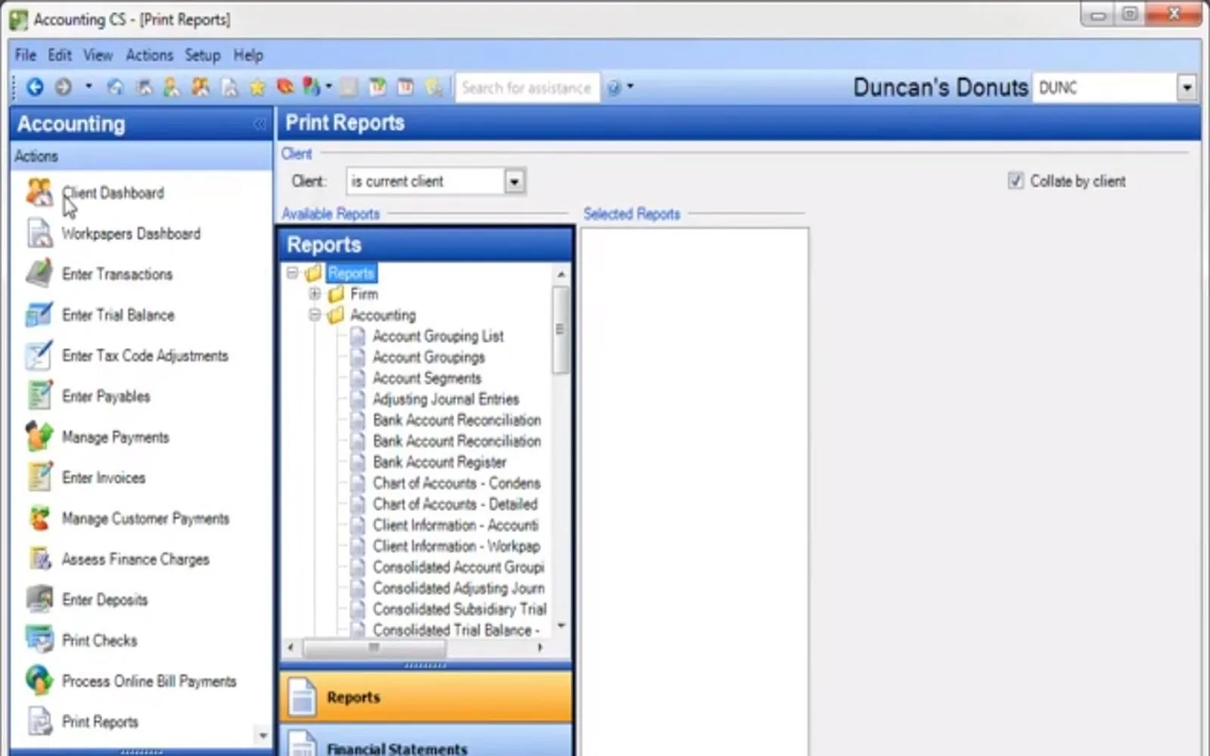
Task: Click the Search for assistance field
Action: pyautogui.click(x=527, y=88)
